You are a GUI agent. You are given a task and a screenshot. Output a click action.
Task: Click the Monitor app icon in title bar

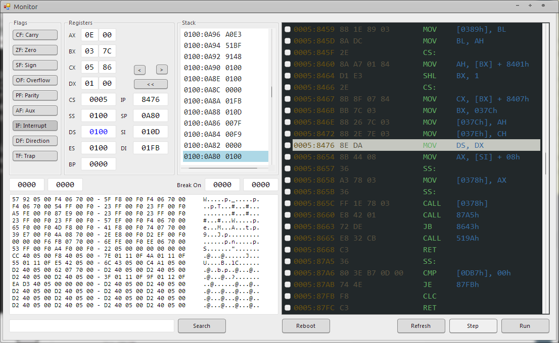tap(7, 7)
